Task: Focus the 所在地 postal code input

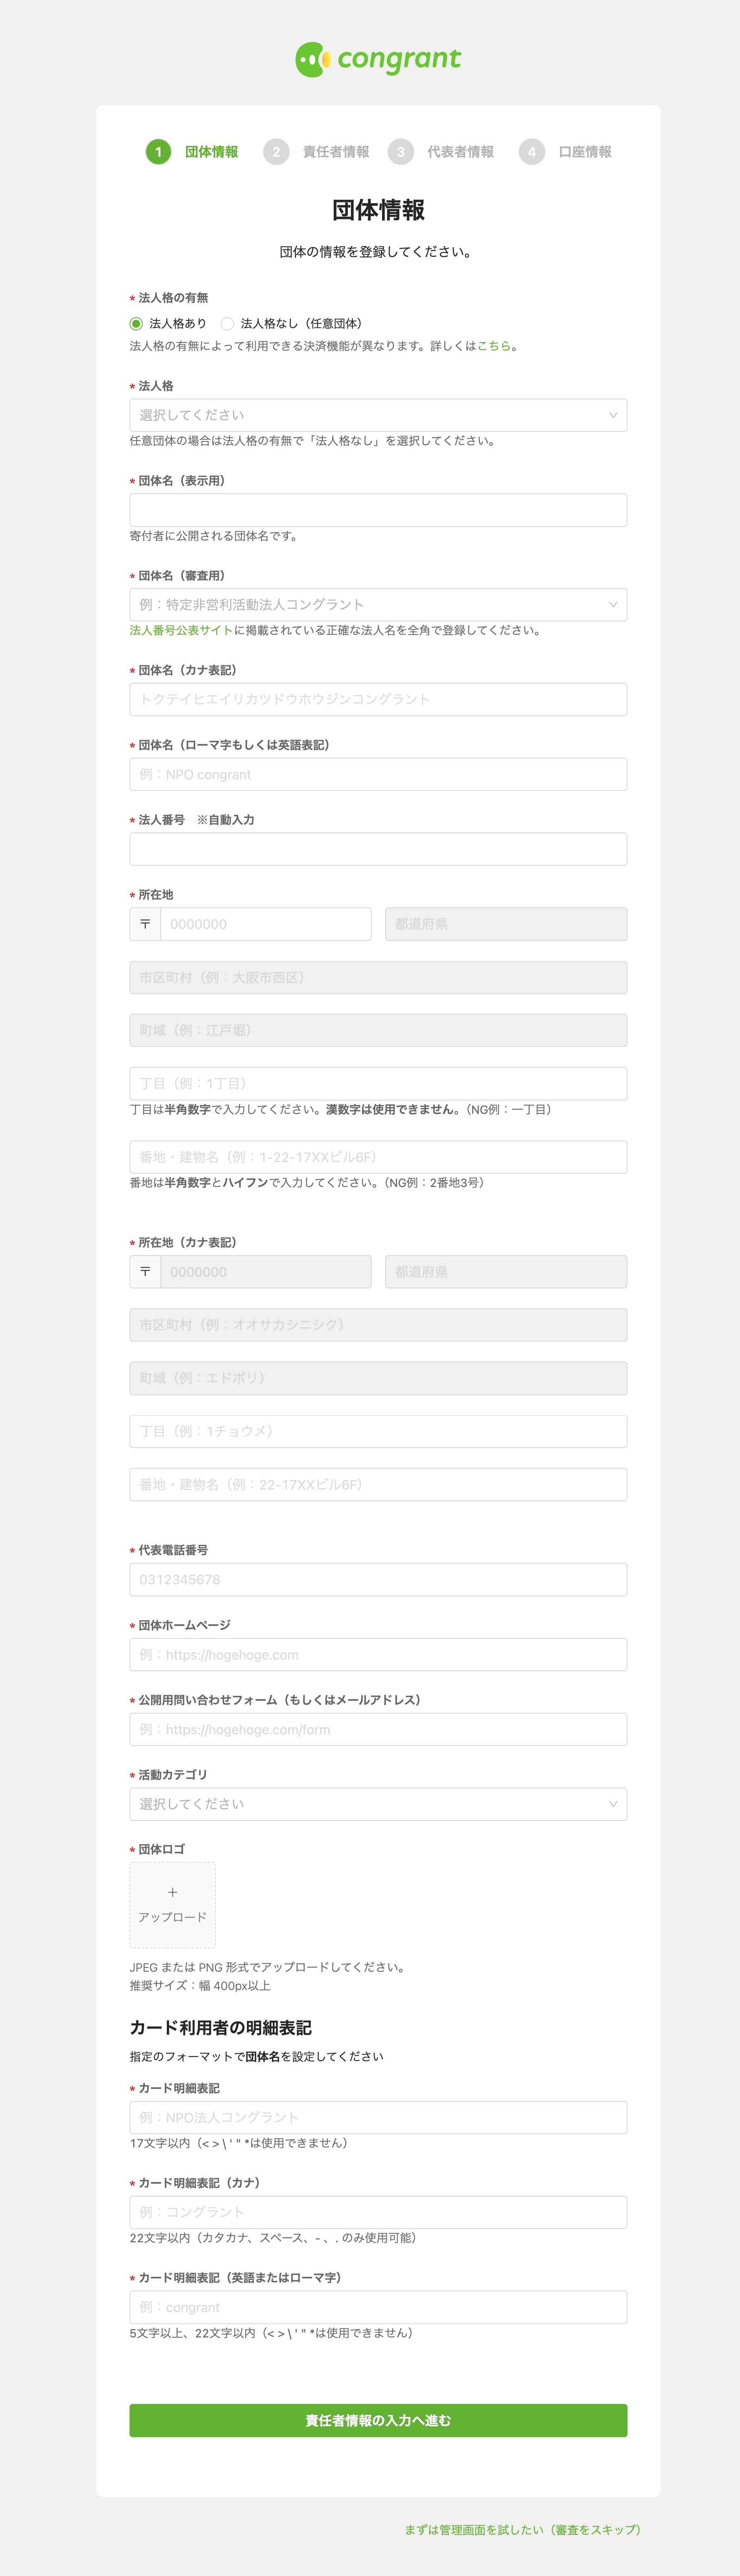Action: click(266, 924)
